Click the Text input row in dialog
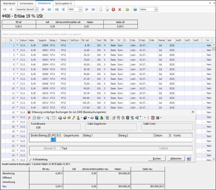This screenshot has width=216, height=190. [111, 153]
